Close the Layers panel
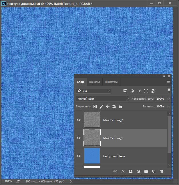This screenshot has width=179, height=185. pyautogui.click(x=169, y=76)
